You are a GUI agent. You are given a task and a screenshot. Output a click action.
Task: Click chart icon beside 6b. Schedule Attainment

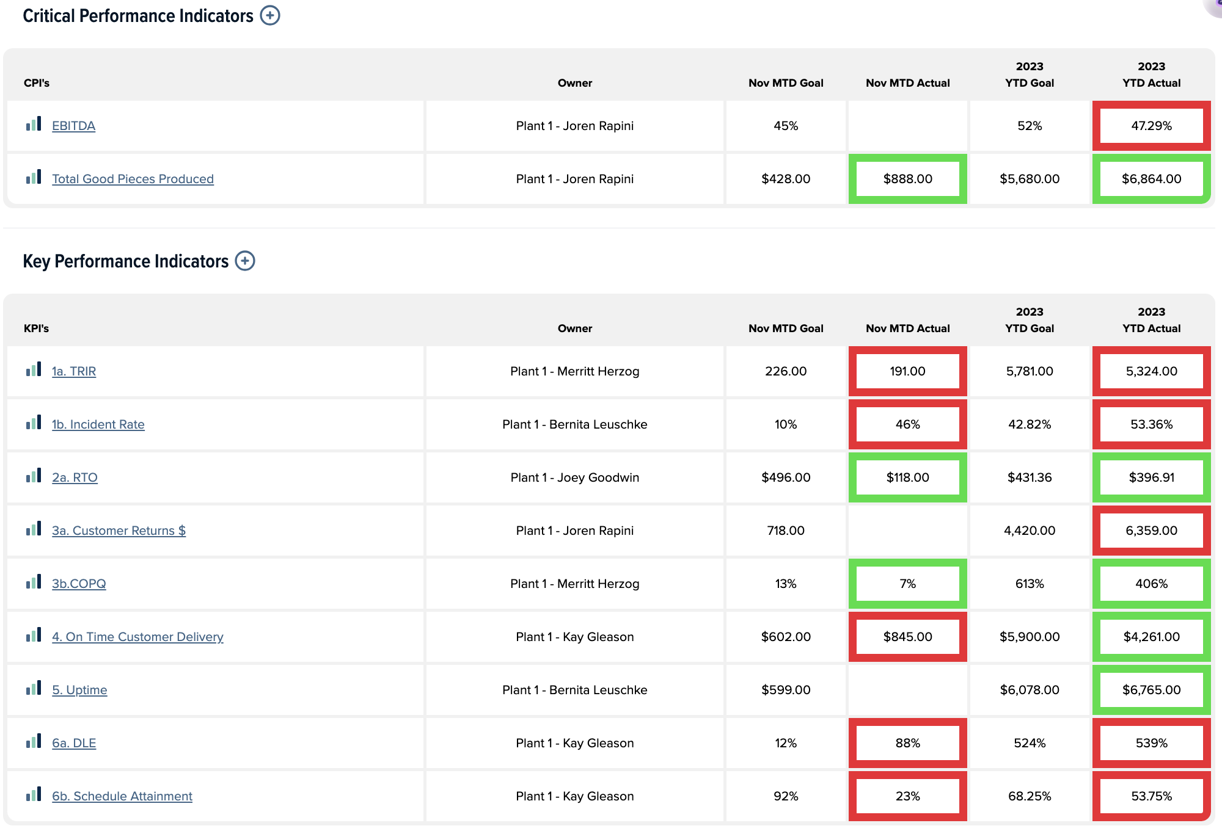point(34,795)
